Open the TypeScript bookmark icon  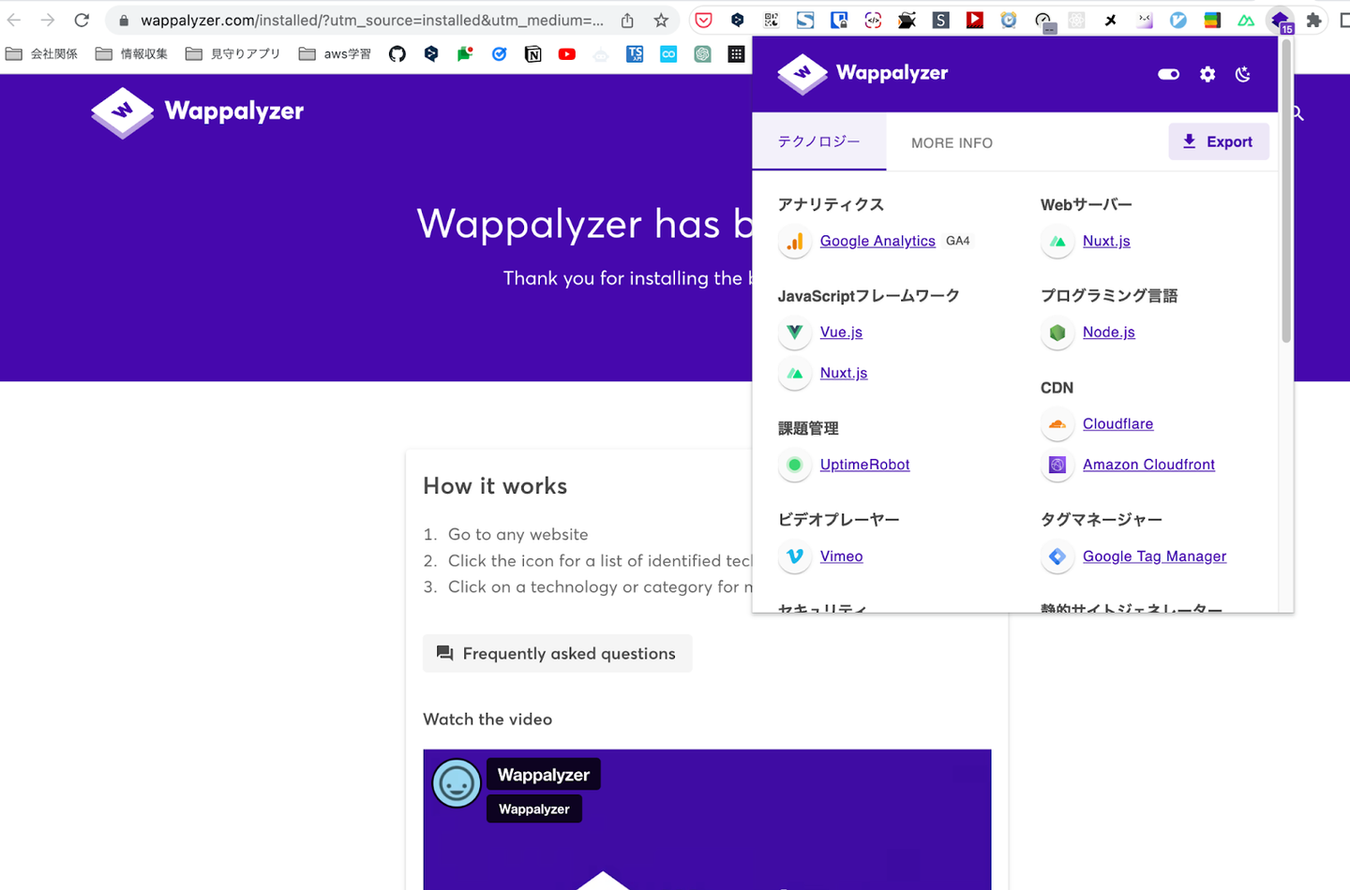[x=635, y=54]
